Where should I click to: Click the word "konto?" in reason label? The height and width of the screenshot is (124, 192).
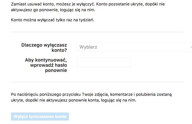(59, 50)
